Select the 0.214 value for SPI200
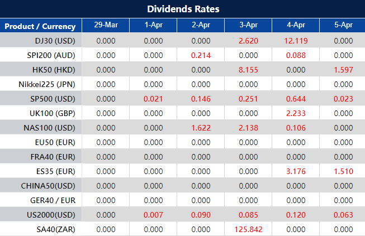The image size is (365, 236). [201, 55]
